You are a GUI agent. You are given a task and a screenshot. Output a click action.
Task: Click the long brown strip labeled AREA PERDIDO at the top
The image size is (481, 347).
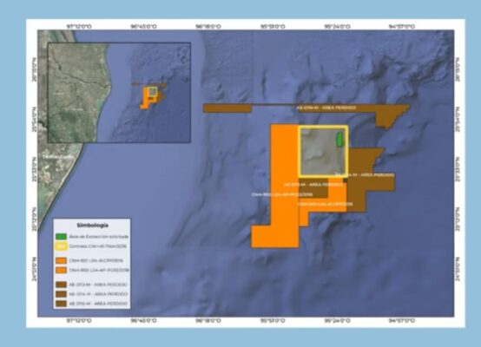pos(306,108)
